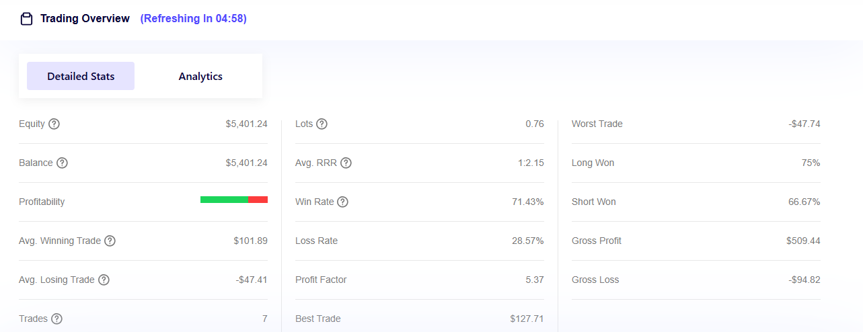Click the Best Trade amount $127.71
The image size is (863, 332).
(527, 319)
